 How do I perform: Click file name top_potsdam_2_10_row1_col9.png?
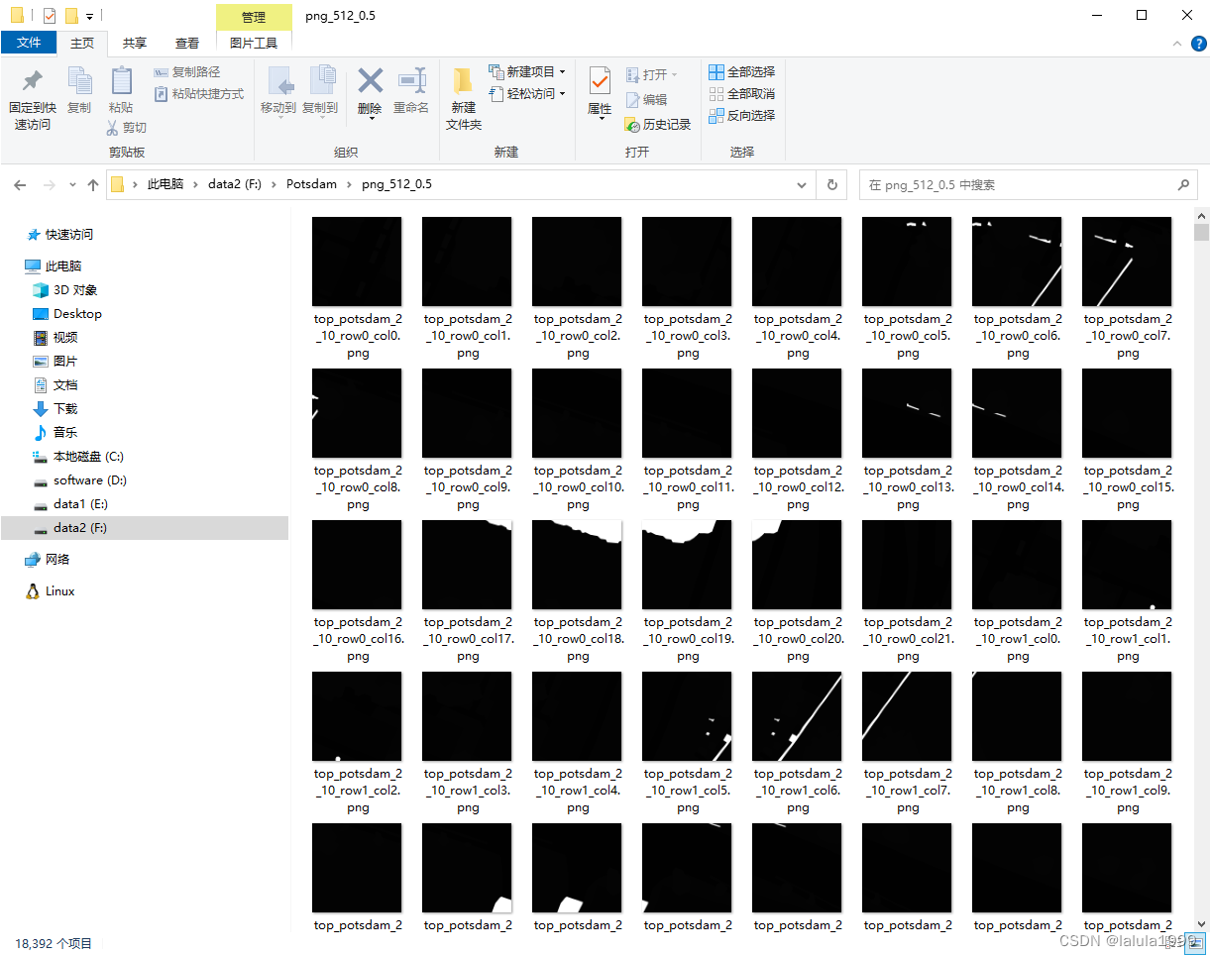pos(1128,791)
